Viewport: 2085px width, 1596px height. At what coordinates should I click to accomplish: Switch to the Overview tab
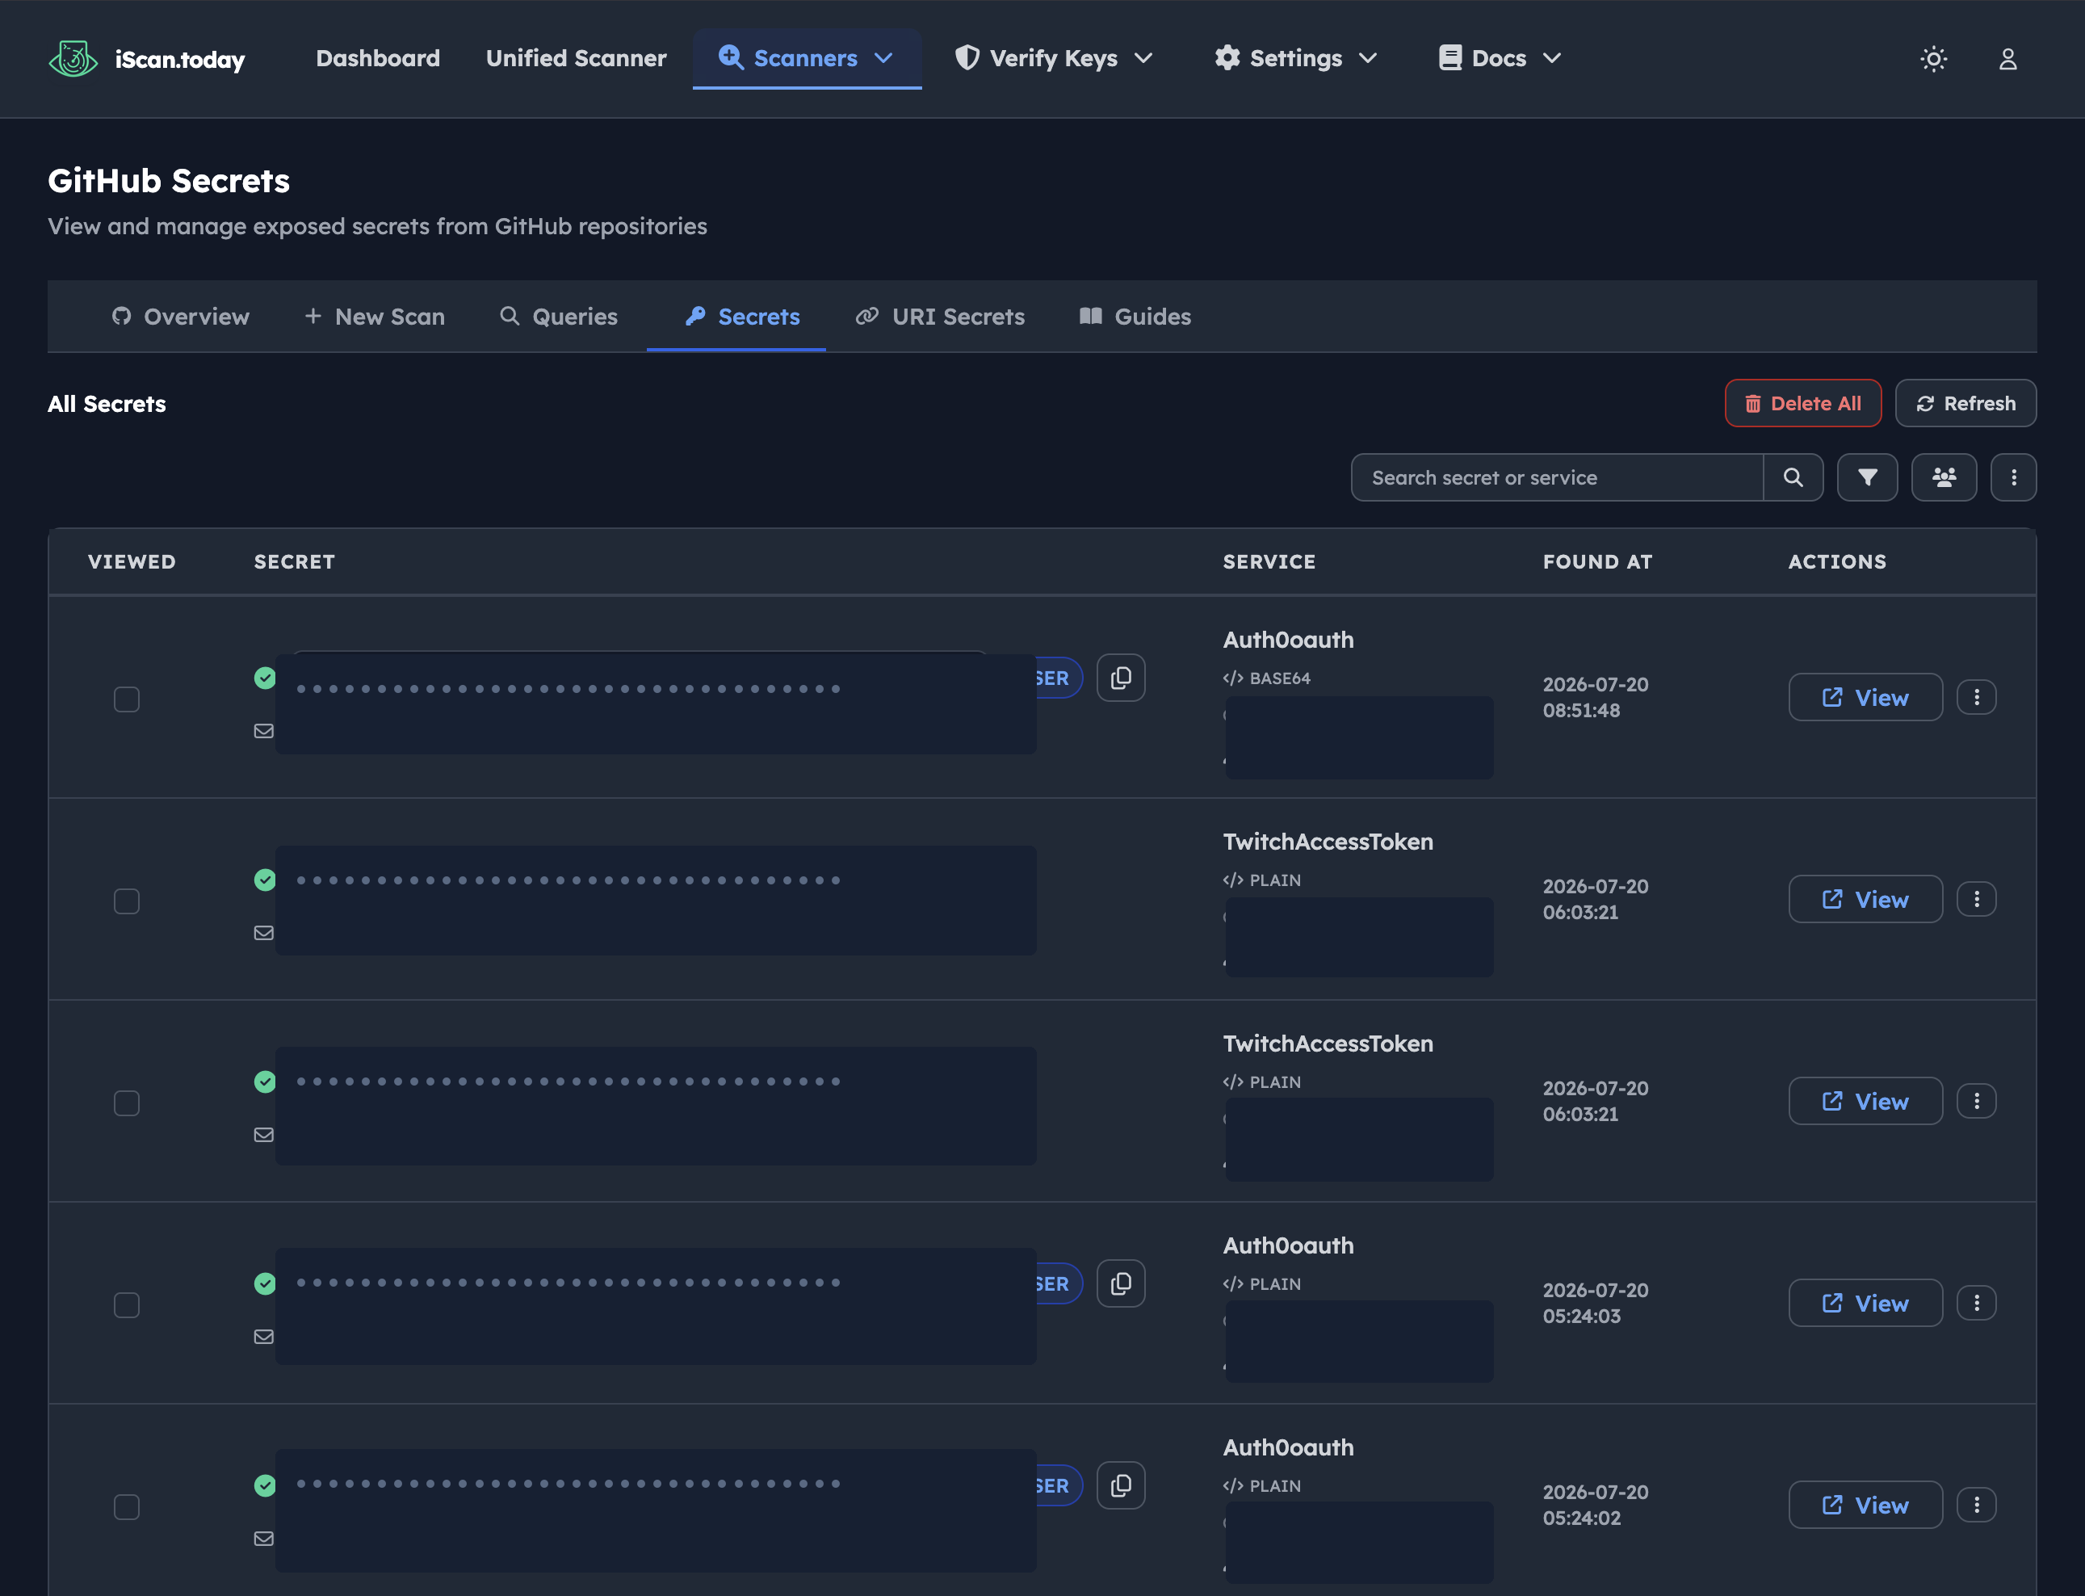[180, 317]
